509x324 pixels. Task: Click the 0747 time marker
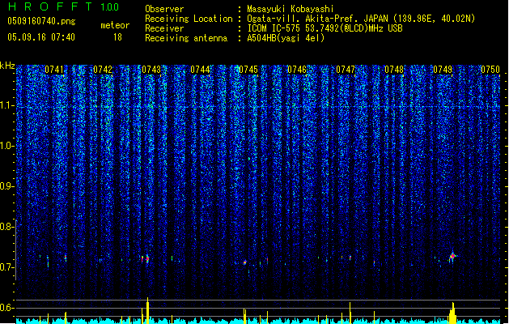pyautogui.click(x=346, y=70)
